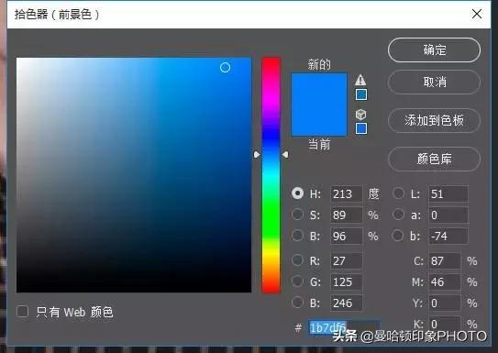Screen dimensions: 498x353
Task: Select the blue B radio button
Action: pos(297,303)
